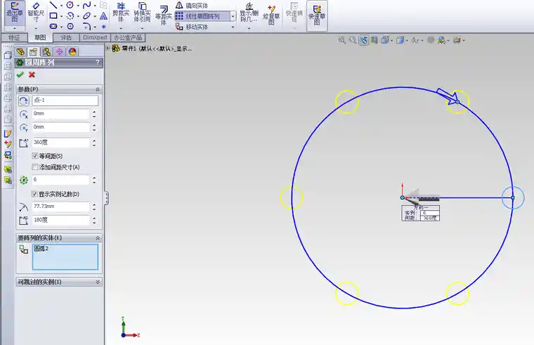This screenshot has width=534, height=345.
Task: Toggle the 显示实例记数(D) checkbox
Action: tap(34, 194)
